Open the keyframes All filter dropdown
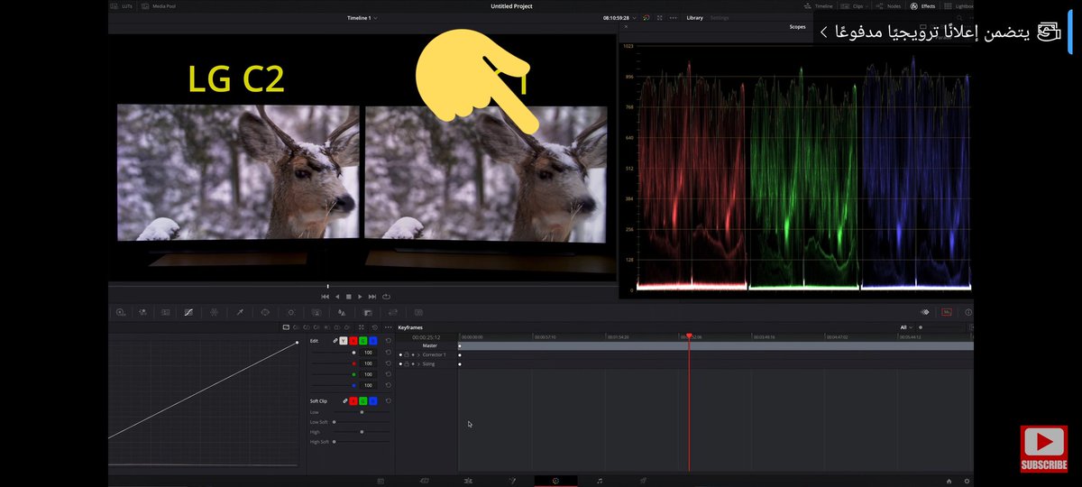Screen dimensions: 1082x487 pyautogui.click(x=906, y=327)
